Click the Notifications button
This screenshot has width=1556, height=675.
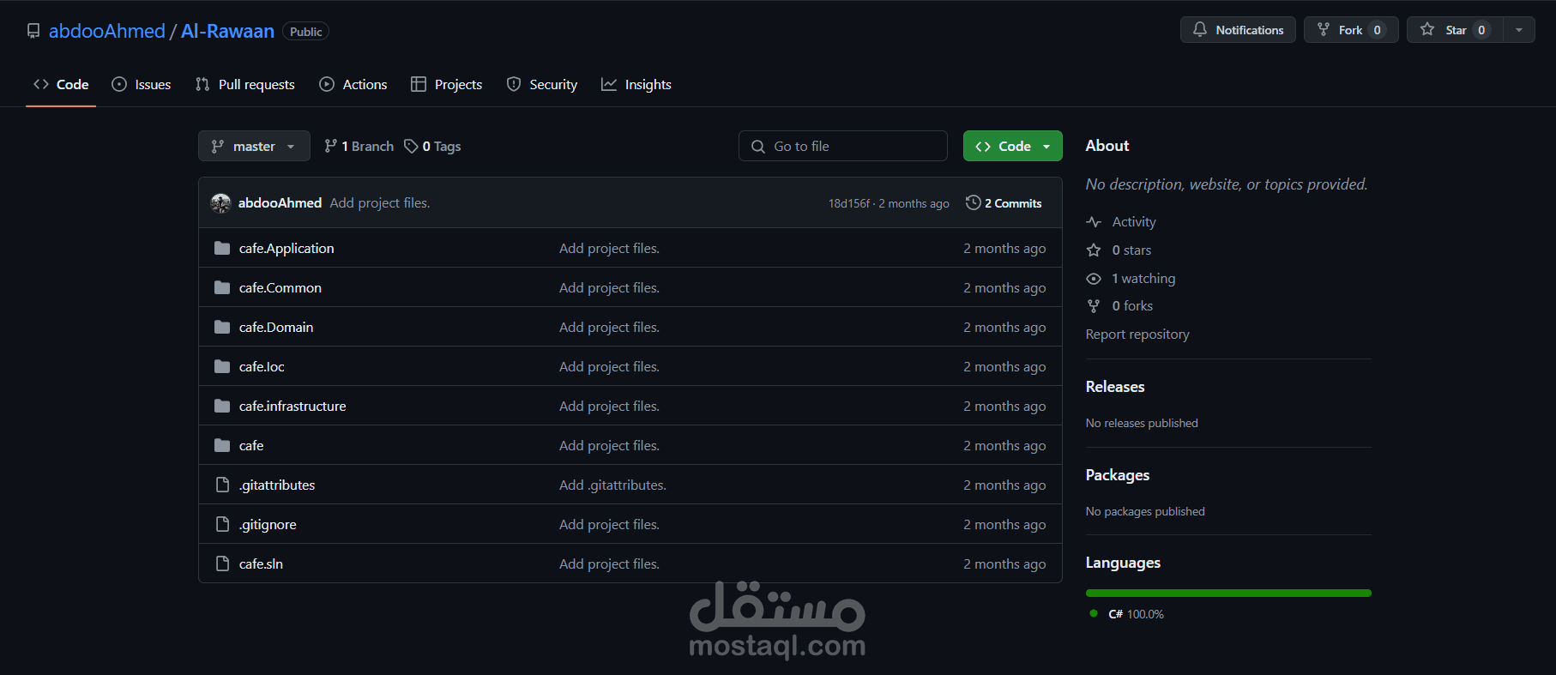coord(1238,30)
